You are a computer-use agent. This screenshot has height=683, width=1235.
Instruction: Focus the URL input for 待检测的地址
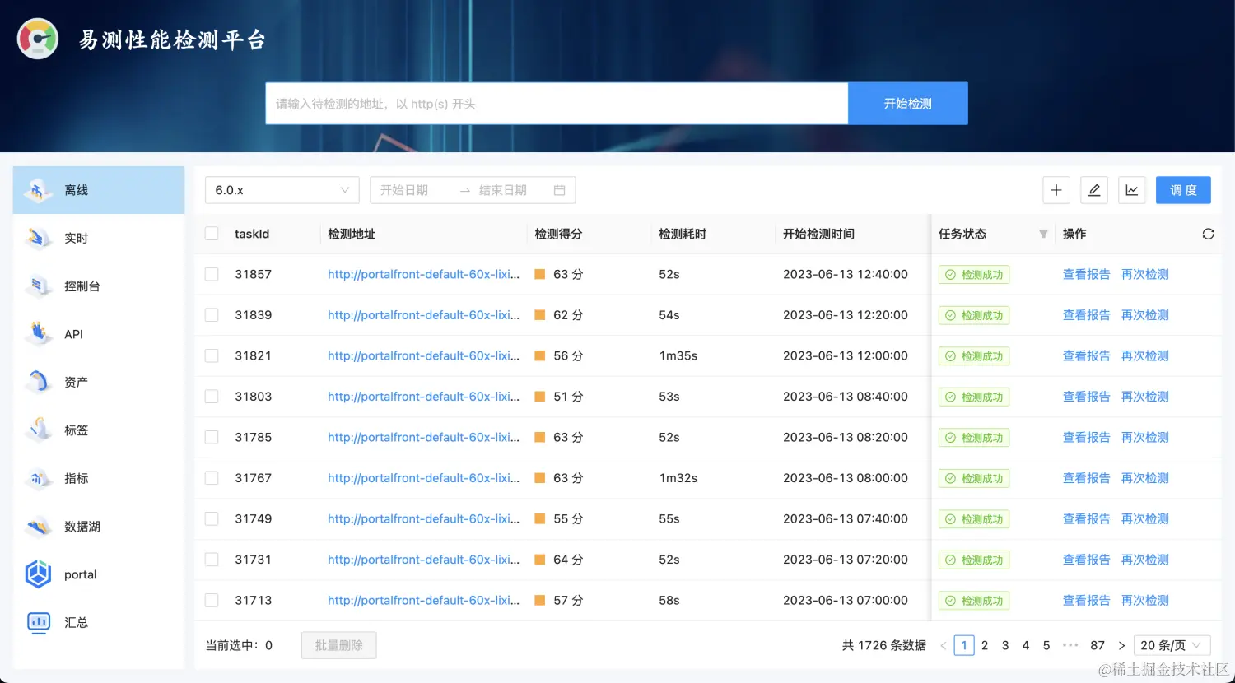click(557, 104)
